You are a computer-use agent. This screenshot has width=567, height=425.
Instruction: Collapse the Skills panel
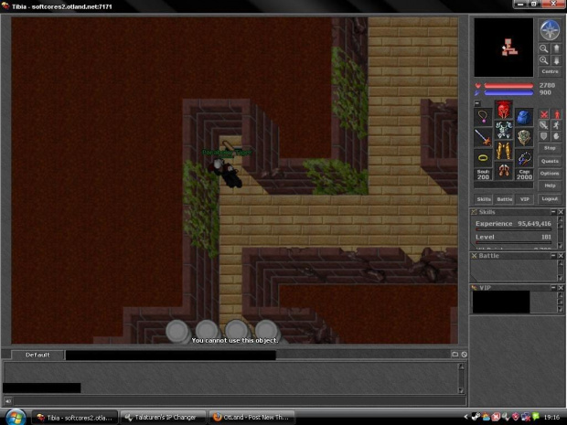(x=553, y=212)
